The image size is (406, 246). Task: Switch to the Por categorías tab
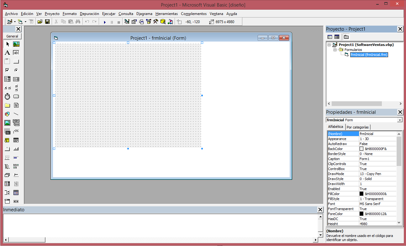pos(358,127)
